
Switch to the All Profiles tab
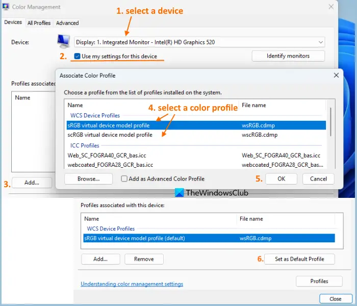pyautogui.click(x=39, y=23)
